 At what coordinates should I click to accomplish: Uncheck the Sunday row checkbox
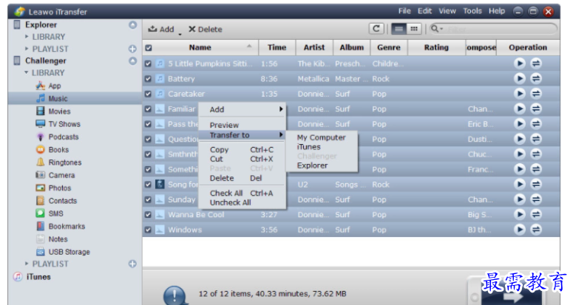coord(148,199)
